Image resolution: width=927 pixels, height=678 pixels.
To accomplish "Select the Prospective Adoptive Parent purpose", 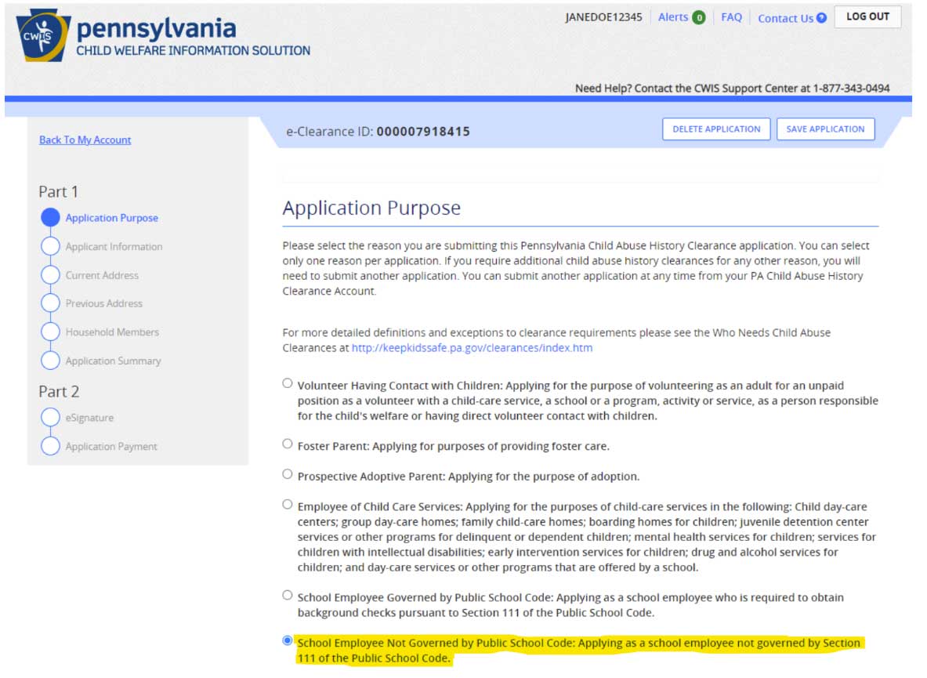I will (285, 473).
